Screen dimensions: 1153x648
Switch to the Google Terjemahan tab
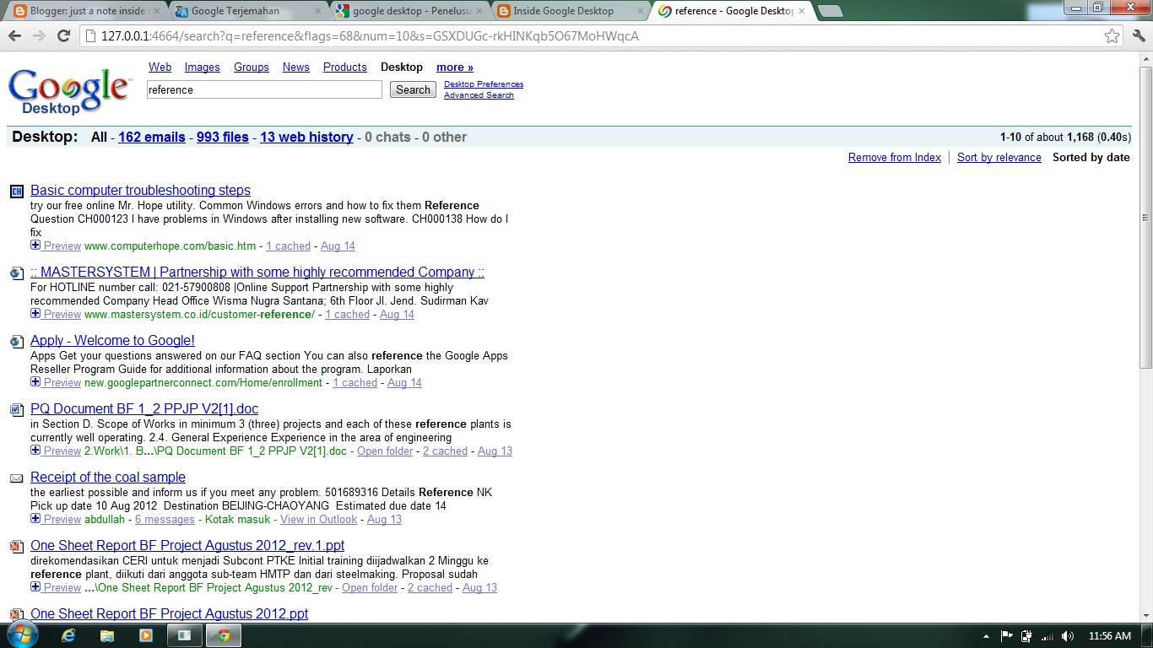tap(245, 11)
